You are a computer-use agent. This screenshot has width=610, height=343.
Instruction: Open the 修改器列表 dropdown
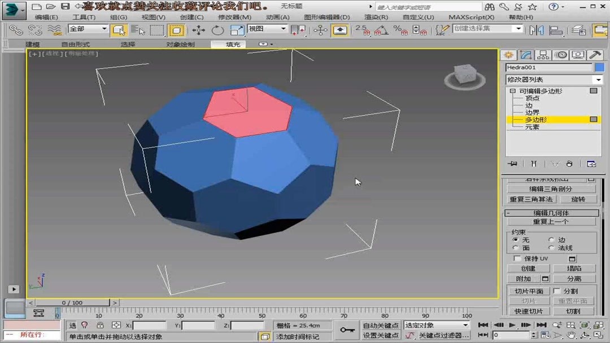pos(598,79)
